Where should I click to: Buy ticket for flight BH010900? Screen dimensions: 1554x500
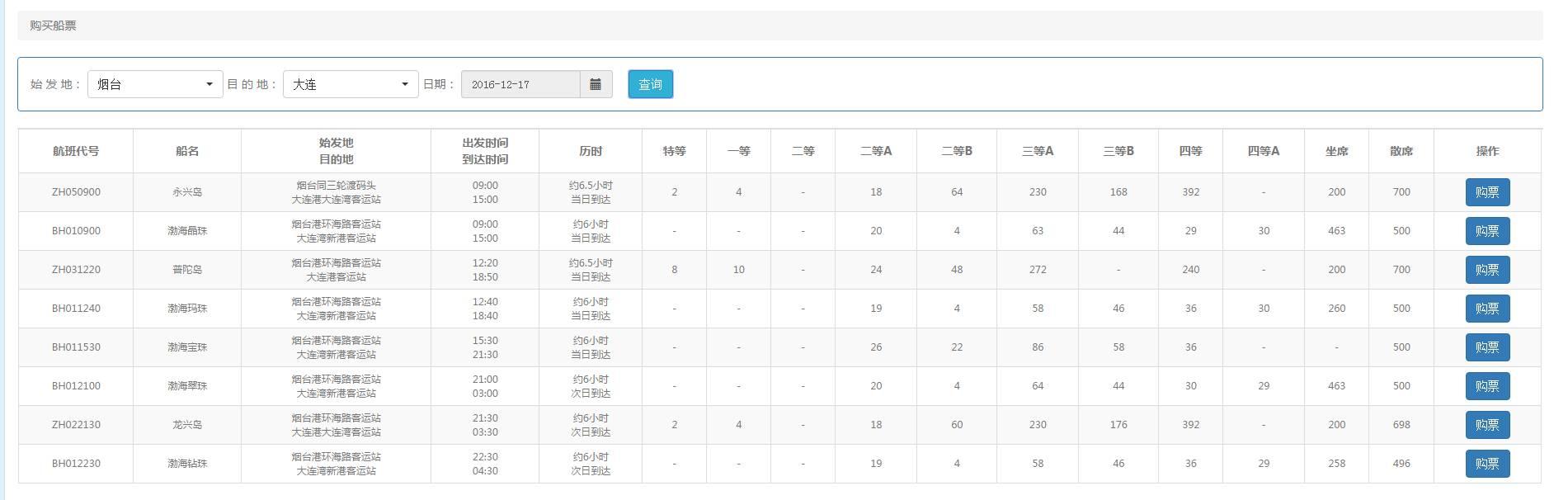click(1486, 231)
